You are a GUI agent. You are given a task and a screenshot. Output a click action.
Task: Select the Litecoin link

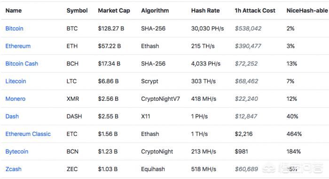16,81
